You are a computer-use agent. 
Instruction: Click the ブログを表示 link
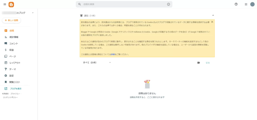(16, 89)
